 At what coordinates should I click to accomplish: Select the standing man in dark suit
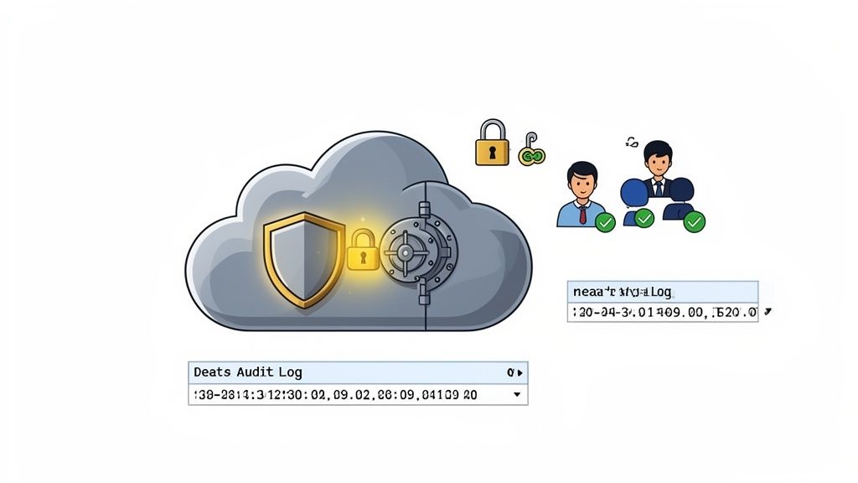click(658, 169)
